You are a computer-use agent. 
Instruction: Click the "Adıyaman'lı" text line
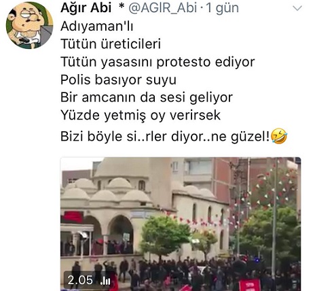pos(97,27)
